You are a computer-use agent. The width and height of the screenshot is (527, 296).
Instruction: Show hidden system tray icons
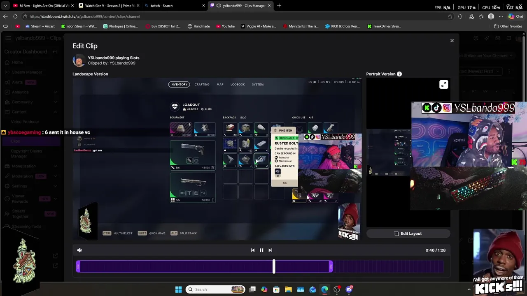469,289
